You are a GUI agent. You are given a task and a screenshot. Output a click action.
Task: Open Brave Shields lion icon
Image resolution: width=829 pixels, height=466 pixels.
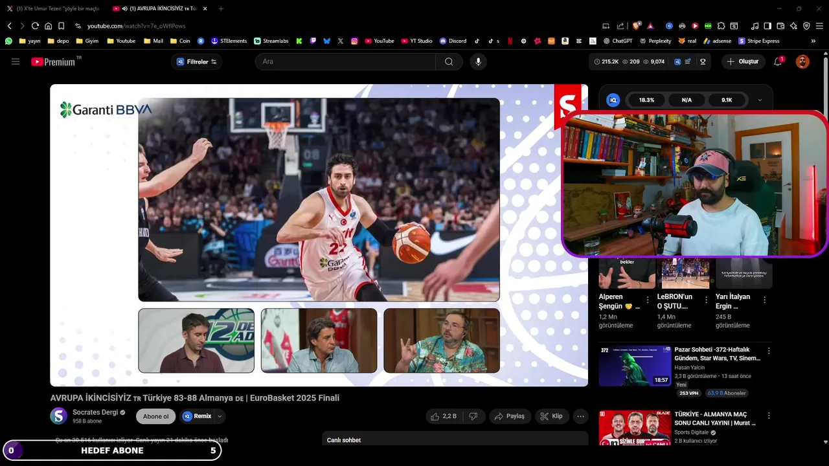637,26
